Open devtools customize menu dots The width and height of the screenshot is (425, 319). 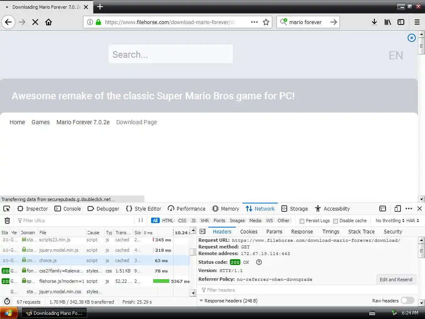click(409, 209)
